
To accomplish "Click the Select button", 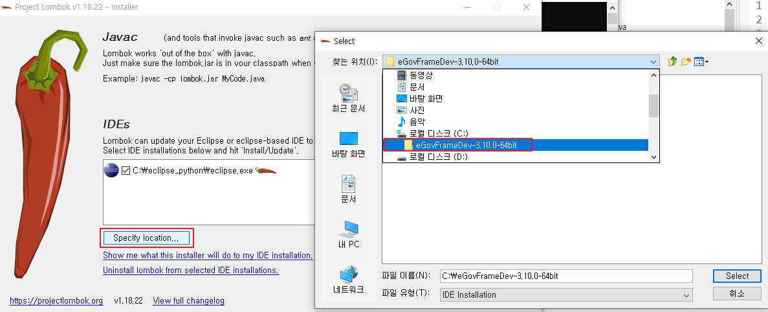I will [737, 276].
